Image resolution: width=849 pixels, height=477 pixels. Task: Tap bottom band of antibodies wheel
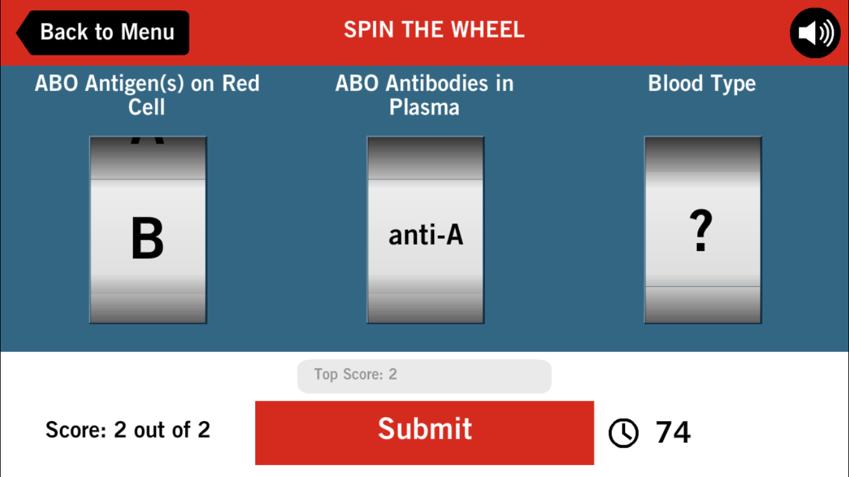pyautogui.click(x=426, y=305)
